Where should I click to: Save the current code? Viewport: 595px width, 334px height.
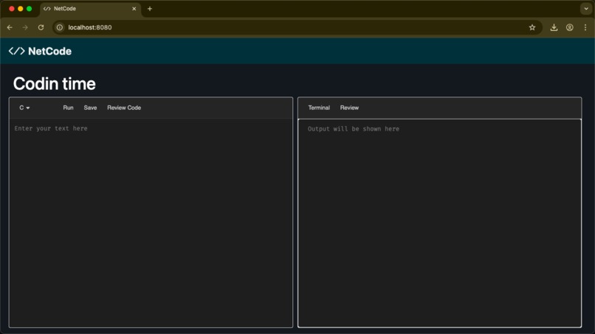coord(90,108)
